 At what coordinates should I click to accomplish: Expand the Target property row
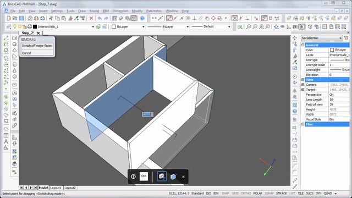pyautogui.click(x=303, y=90)
